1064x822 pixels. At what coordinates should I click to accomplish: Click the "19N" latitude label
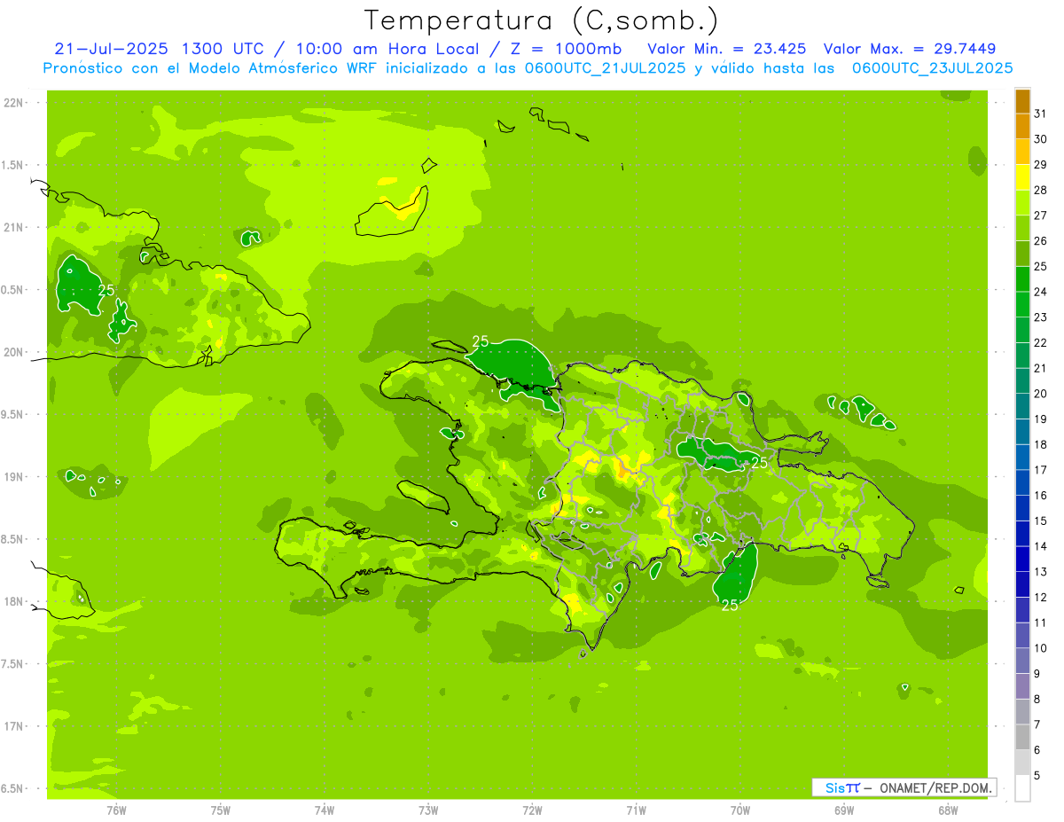click(x=13, y=477)
